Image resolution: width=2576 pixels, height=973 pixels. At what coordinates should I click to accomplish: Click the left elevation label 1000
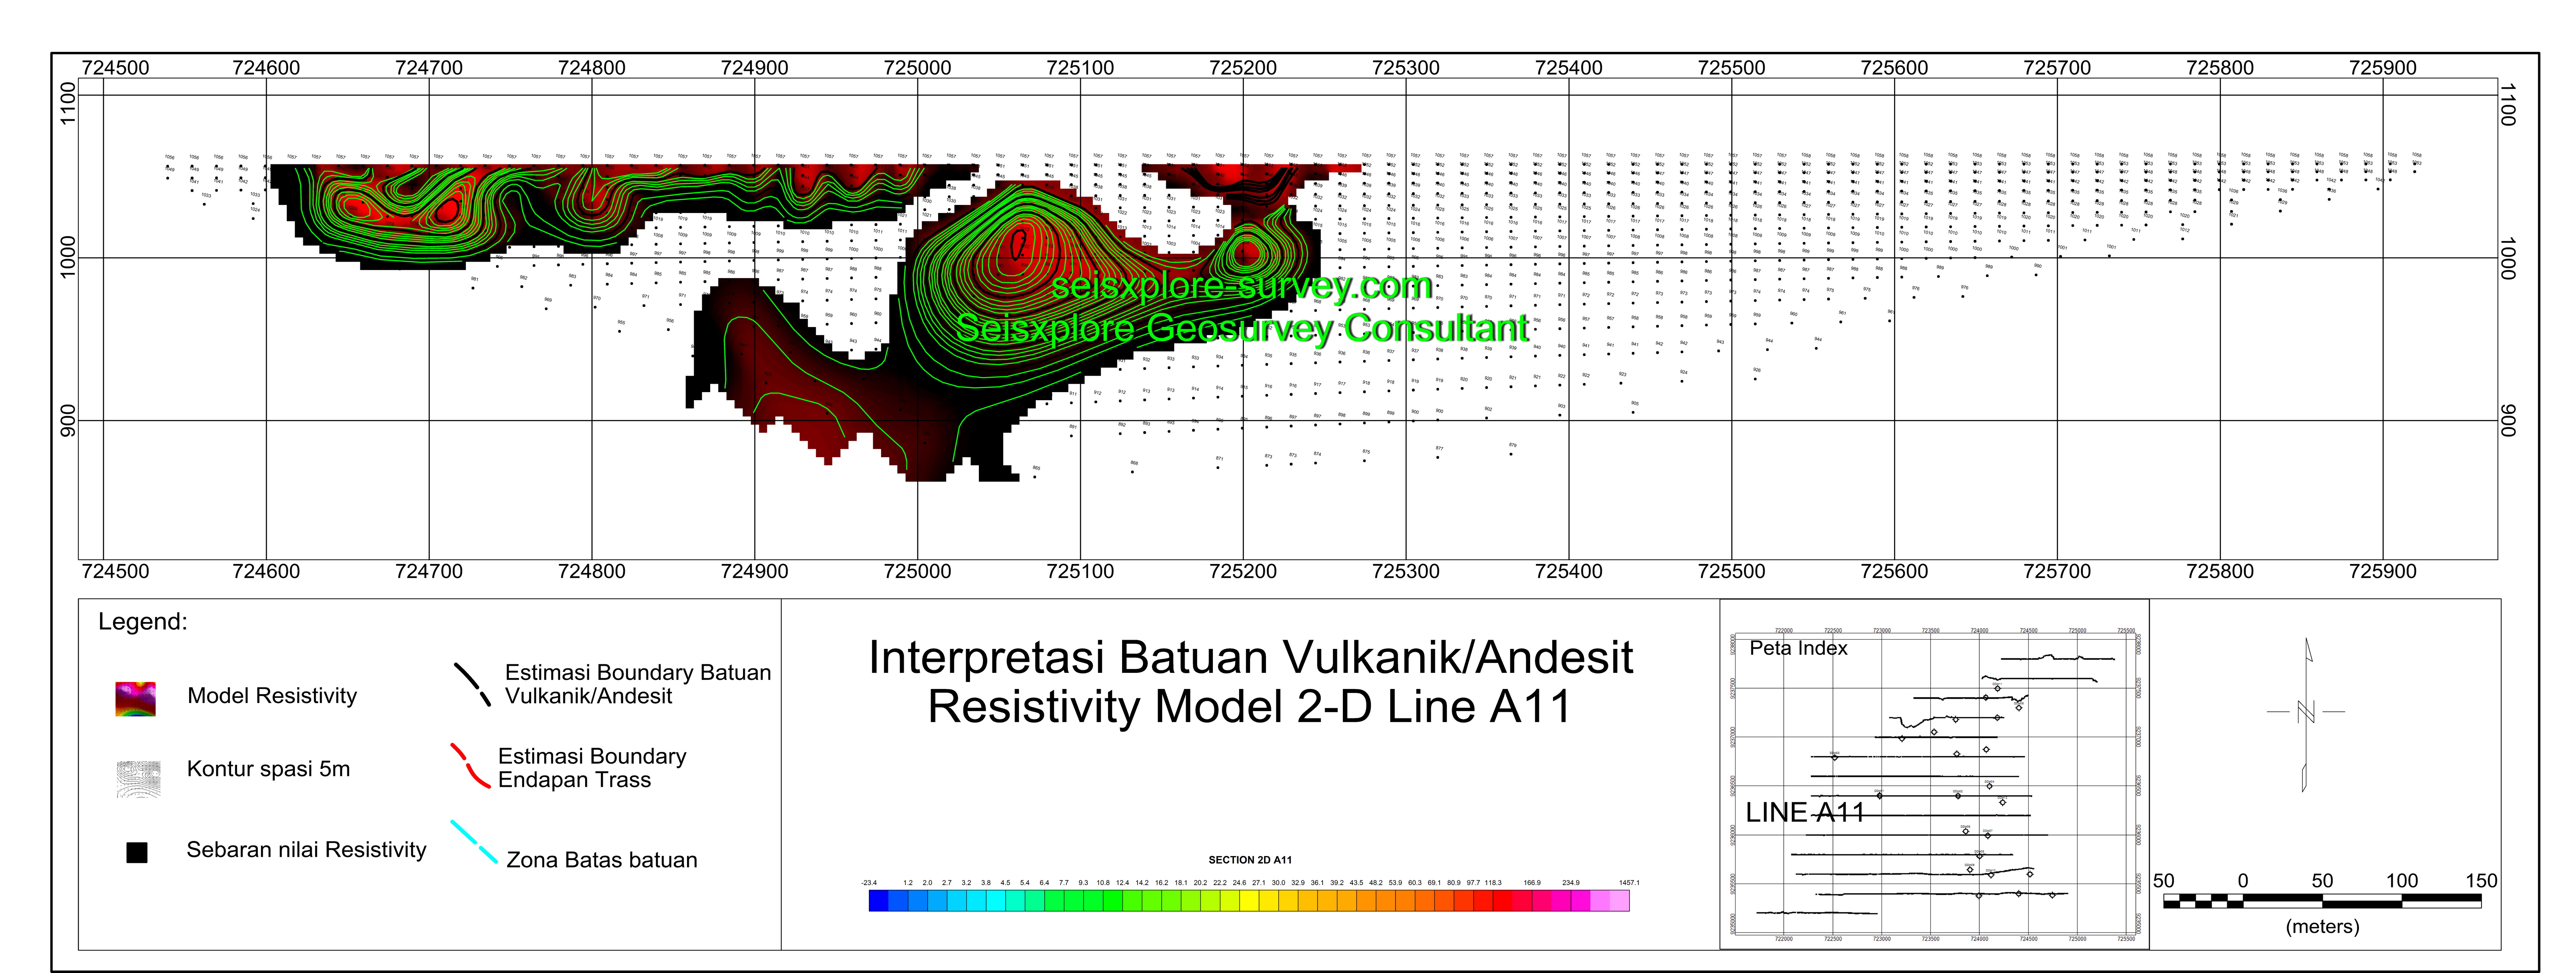tap(68, 257)
